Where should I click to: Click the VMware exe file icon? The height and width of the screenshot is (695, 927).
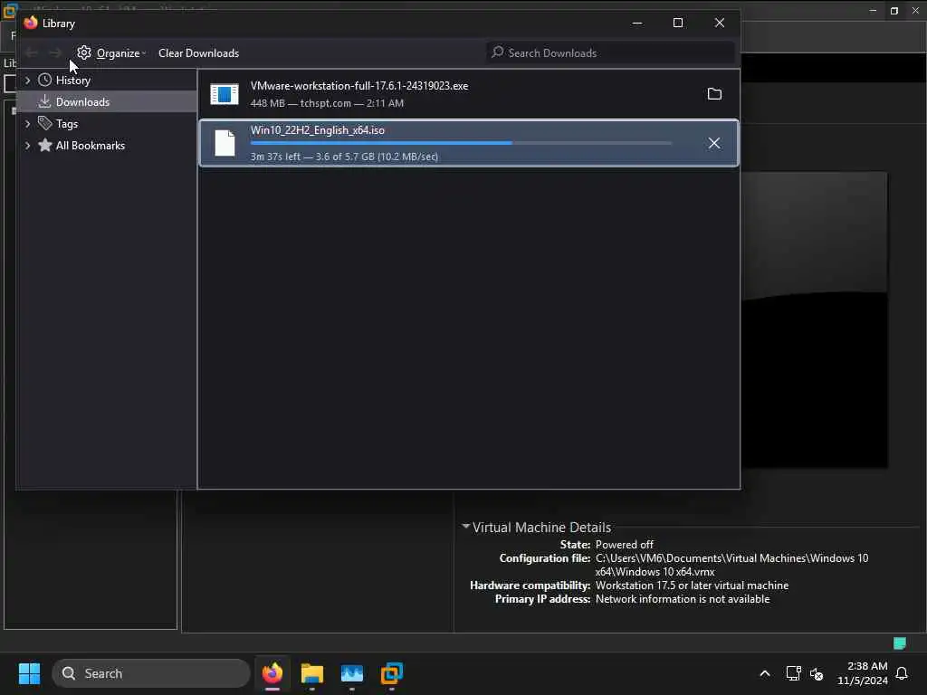tap(225, 94)
